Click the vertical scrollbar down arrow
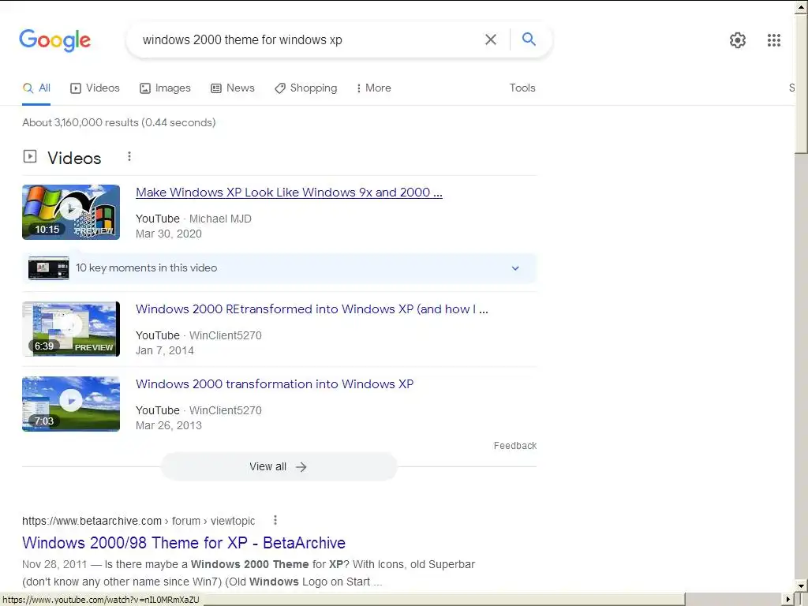The image size is (808, 606). [x=802, y=586]
